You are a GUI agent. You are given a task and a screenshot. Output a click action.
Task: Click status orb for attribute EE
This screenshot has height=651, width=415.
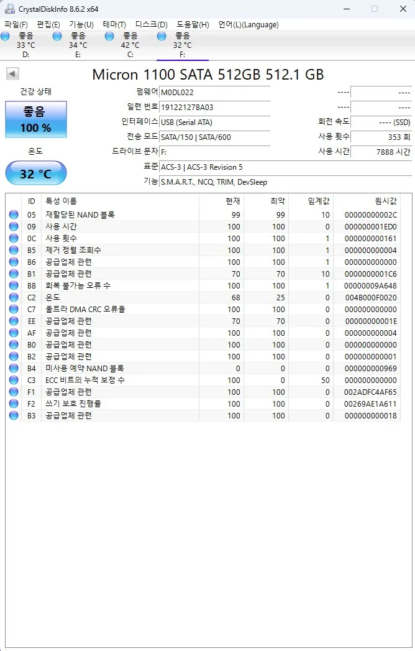click(14, 321)
